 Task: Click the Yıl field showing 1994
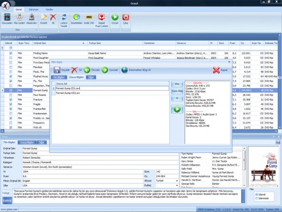[82, 171]
